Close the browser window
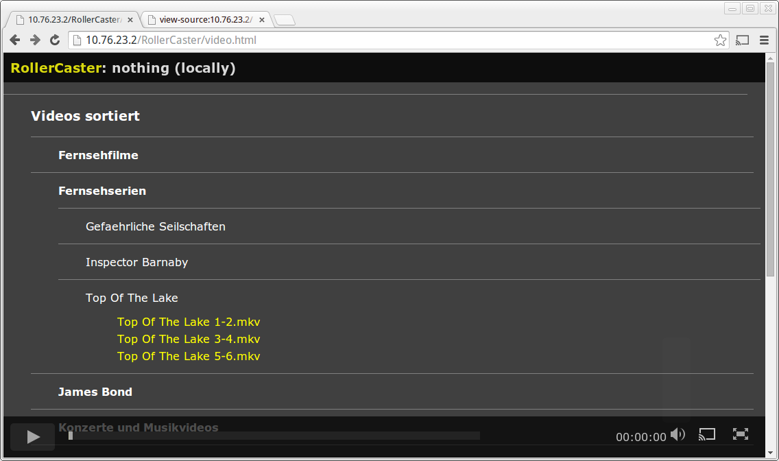 pyautogui.click(x=768, y=8)
